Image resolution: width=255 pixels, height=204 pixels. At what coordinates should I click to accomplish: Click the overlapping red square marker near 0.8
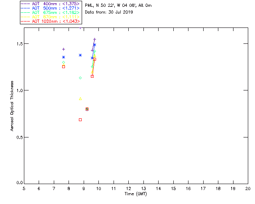click(87, 109)
